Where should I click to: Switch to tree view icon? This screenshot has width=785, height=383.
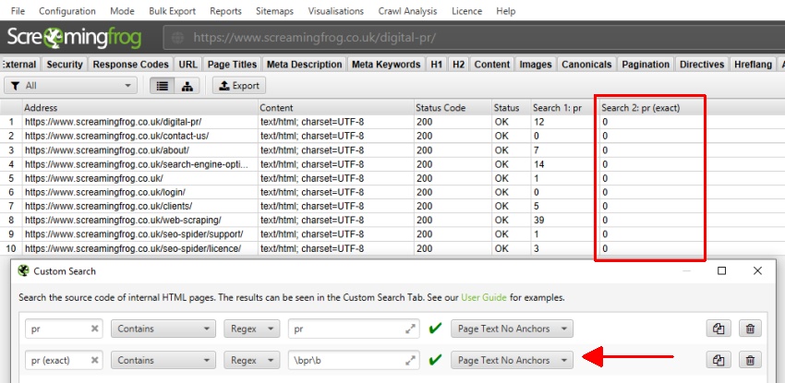187,86
